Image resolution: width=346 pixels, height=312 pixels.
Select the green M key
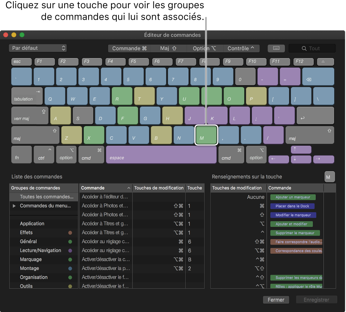pos(206,135)
